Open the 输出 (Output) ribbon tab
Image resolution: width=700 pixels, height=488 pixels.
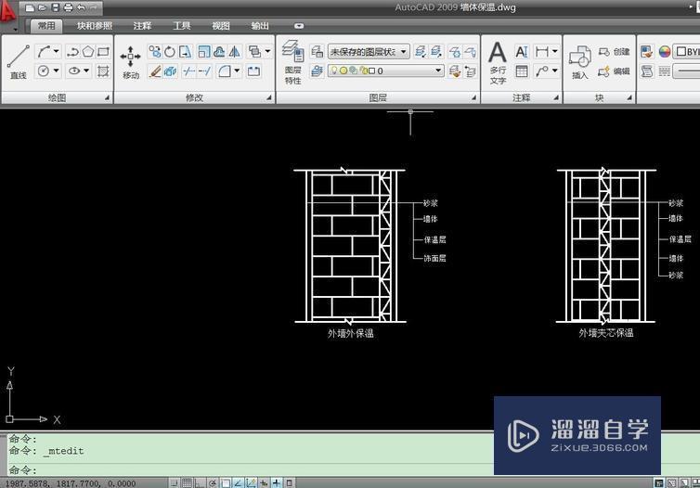[x=260, y=26]
